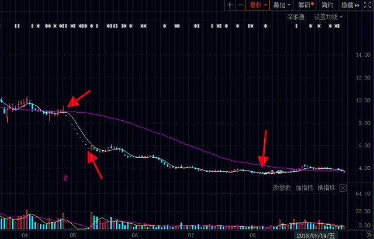Switch to 简约 simple view
Image resolution: width=374 pixels, height=239 pixels.
327,5
